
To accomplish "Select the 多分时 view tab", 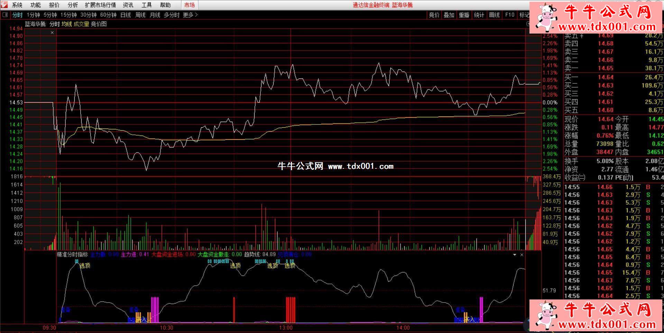I will [x=172, y=15].
